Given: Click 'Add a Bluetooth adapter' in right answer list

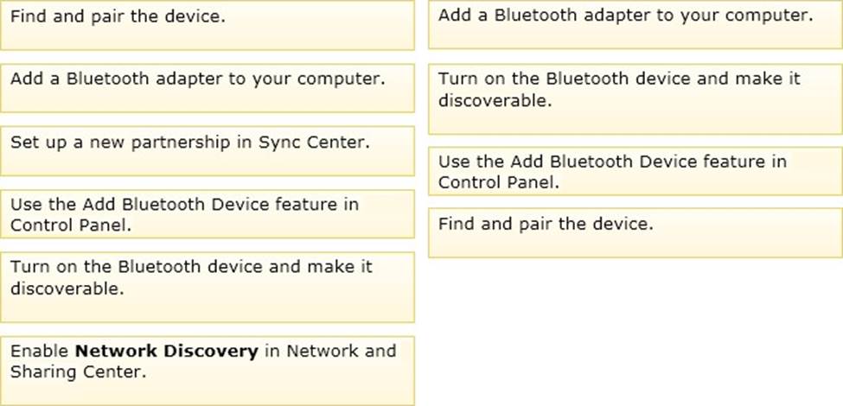Looking at the screenshot, I should pyautogui.click(x=635, y=24).
